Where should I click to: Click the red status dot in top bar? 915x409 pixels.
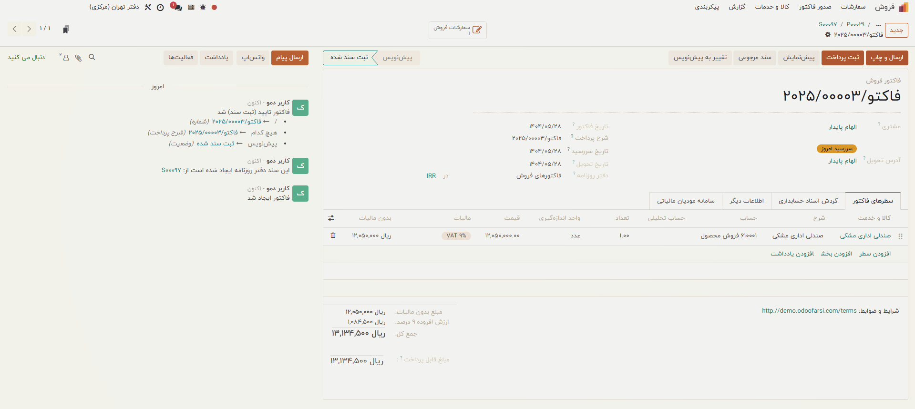coord(214,8)
